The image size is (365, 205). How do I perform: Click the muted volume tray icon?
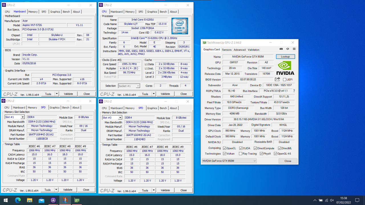coord(332,200)
